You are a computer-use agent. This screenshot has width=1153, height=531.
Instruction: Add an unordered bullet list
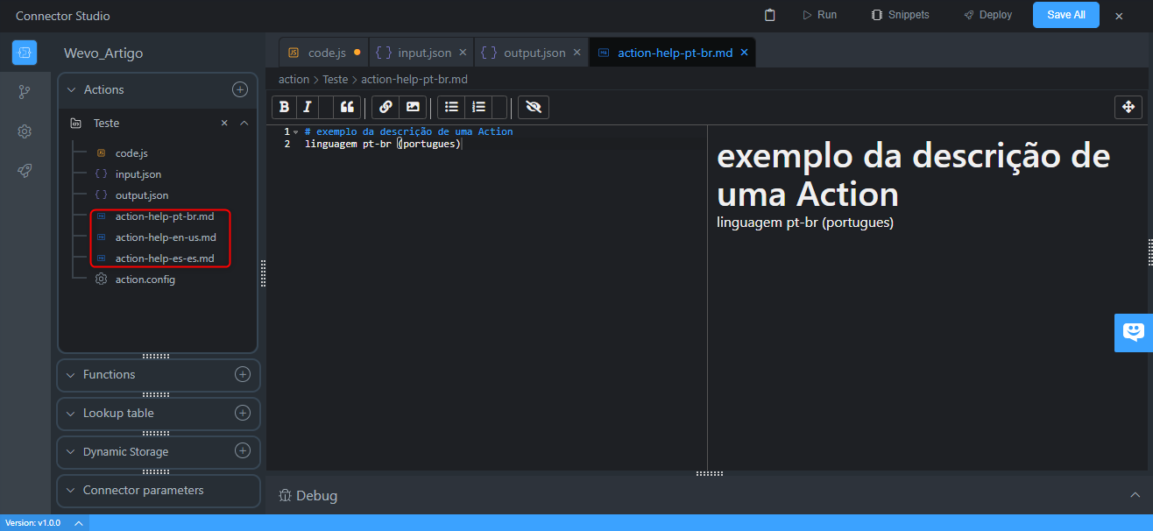click(451, 107)
